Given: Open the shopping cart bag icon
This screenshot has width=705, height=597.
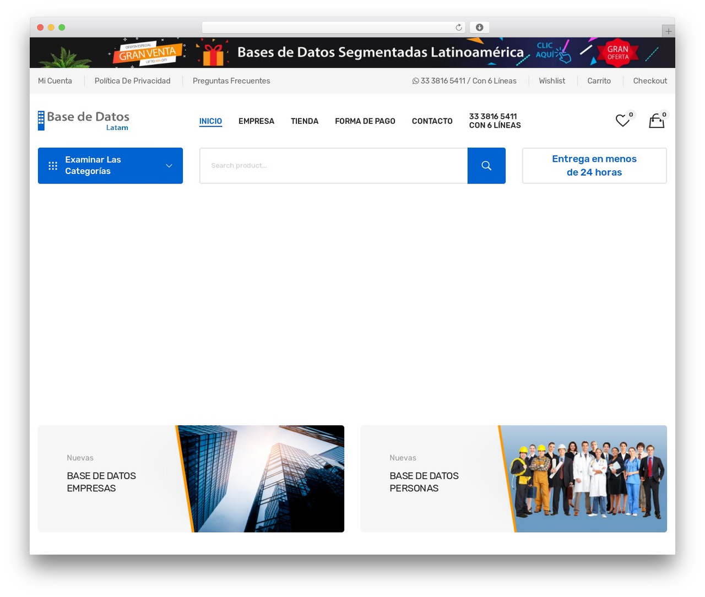Looking at the screenshot, I should pyautogui.click(x=657, y=121).
